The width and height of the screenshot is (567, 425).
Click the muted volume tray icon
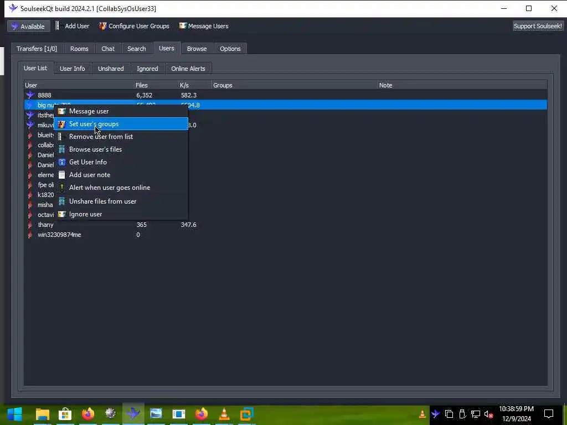[x=488, y=414]
